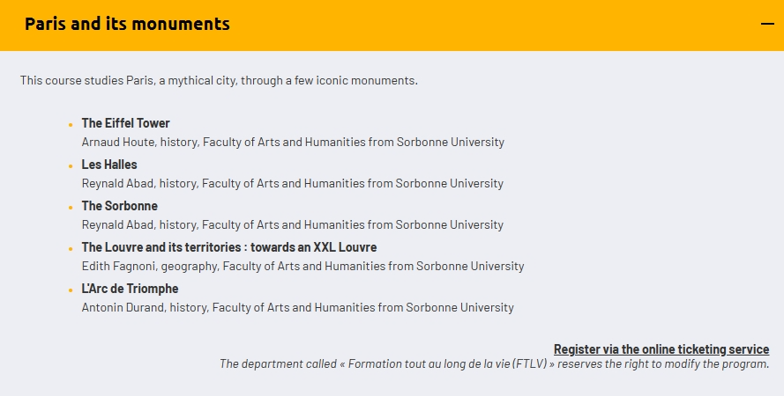Click the italic FTLV program disclaimer text
This screenshot has width=784, height=396.
pyautogui.click(x=494, y=363)
